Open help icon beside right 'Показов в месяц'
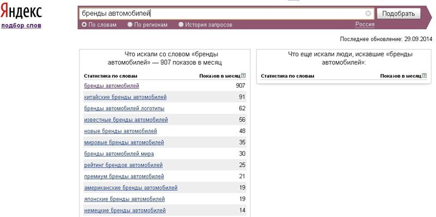This screenshot has width=436, height=217. (x=425, y=75)
